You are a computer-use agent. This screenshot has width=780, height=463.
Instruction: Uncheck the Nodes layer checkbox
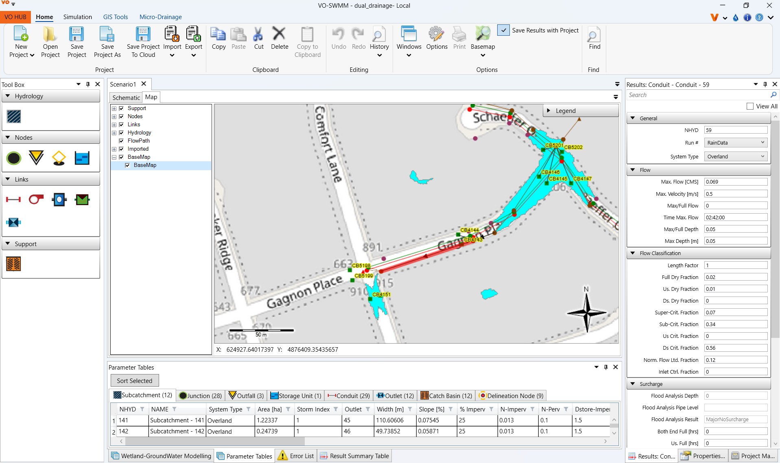coord(121,117)
